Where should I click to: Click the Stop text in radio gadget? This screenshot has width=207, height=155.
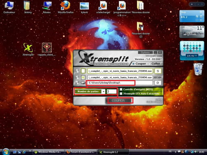click(x=183, y=12)
